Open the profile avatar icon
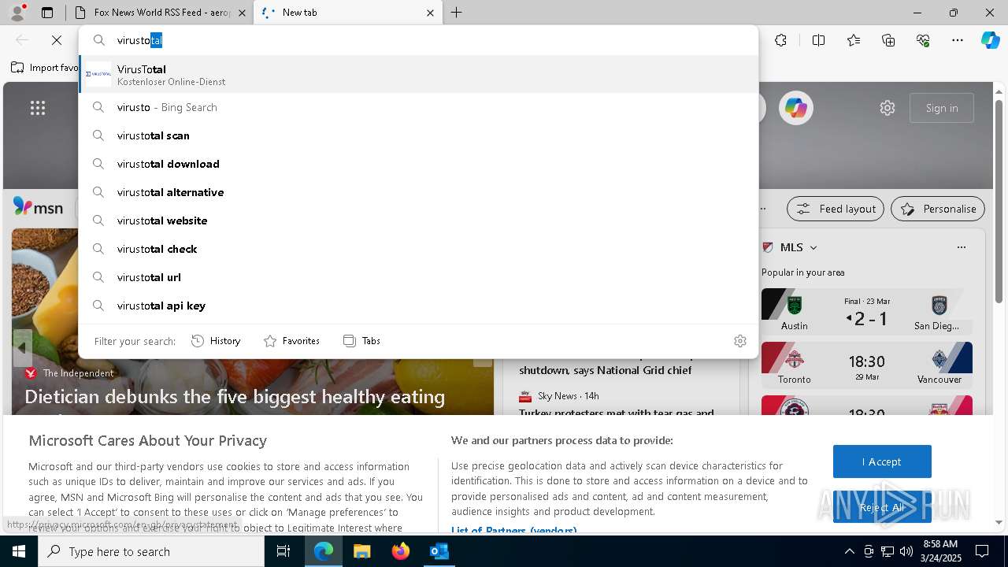Viewport: 1008px width, 567px height. [17, 13]
